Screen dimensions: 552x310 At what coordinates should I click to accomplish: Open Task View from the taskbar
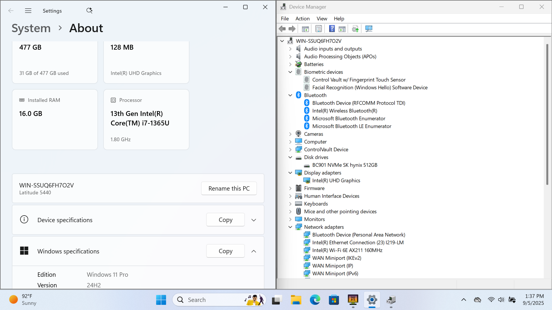[x=276, y=300]
